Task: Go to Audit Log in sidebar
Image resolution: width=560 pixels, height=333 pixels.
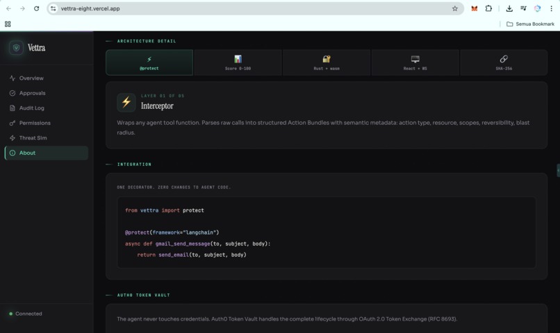Action: coord(47,108)
